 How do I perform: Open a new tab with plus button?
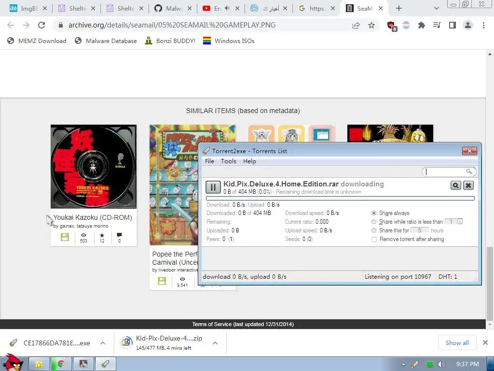click(399, 9)
